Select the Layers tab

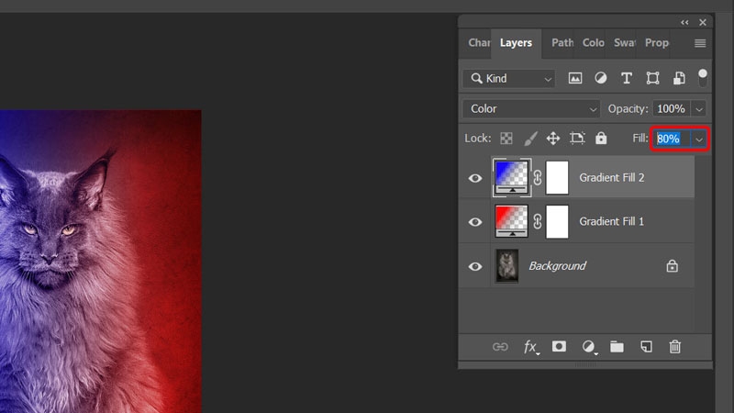[x=516, y=42]
